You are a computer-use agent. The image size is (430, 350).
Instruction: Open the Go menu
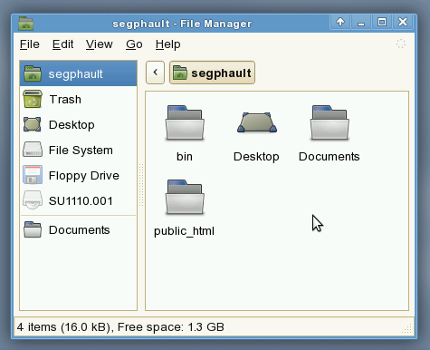pos(134,44)
